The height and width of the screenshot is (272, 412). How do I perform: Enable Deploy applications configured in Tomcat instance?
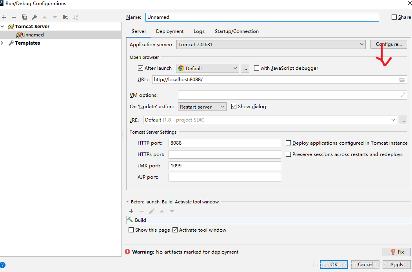(x=288, y=143)
